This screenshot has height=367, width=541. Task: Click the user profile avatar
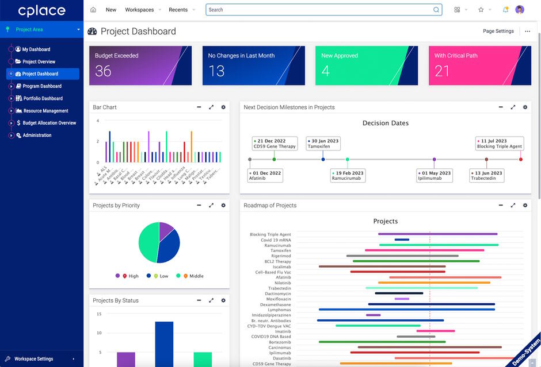520,10
